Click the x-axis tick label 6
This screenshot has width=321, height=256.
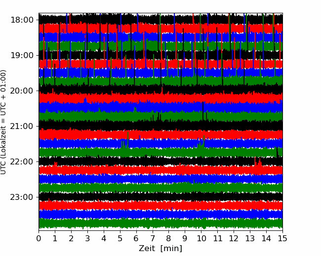(x=136, y=238)
